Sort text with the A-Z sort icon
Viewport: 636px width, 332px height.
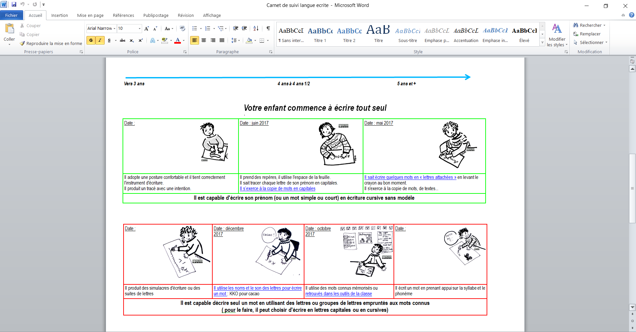pyautogui.click(x=256, y=28)
